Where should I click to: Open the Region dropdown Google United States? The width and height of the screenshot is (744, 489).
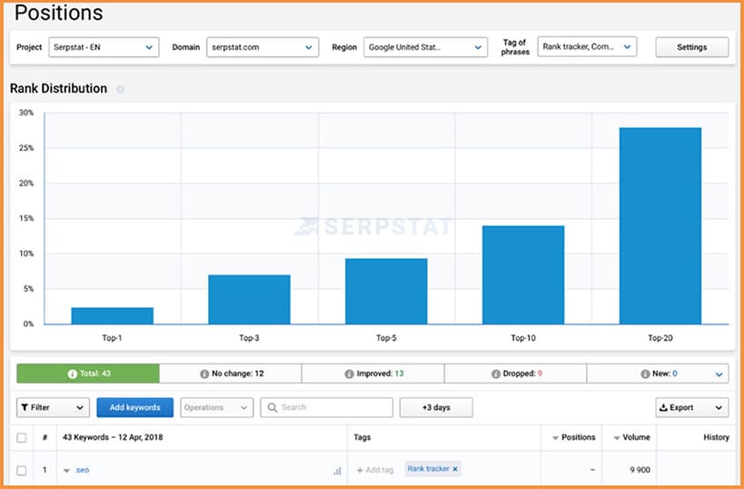425,47
